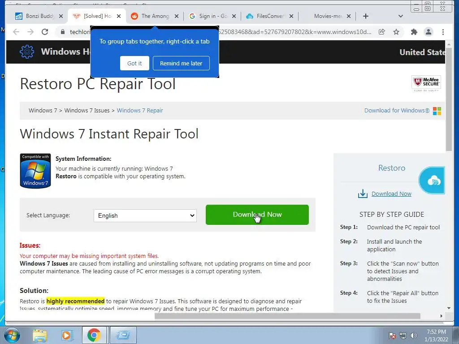This screenshot has width=459, height=344.
Task: Open Windows Media Player from taskbar
Action: tap(66, 335)
